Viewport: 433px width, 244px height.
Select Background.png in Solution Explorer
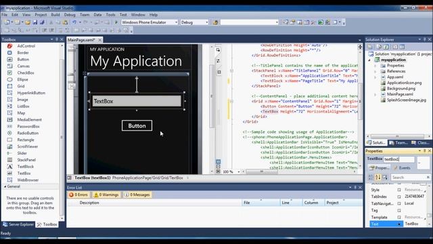[x=401, y=89]
